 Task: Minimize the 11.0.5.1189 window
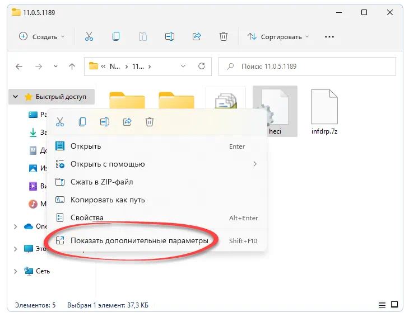(339, 12)
